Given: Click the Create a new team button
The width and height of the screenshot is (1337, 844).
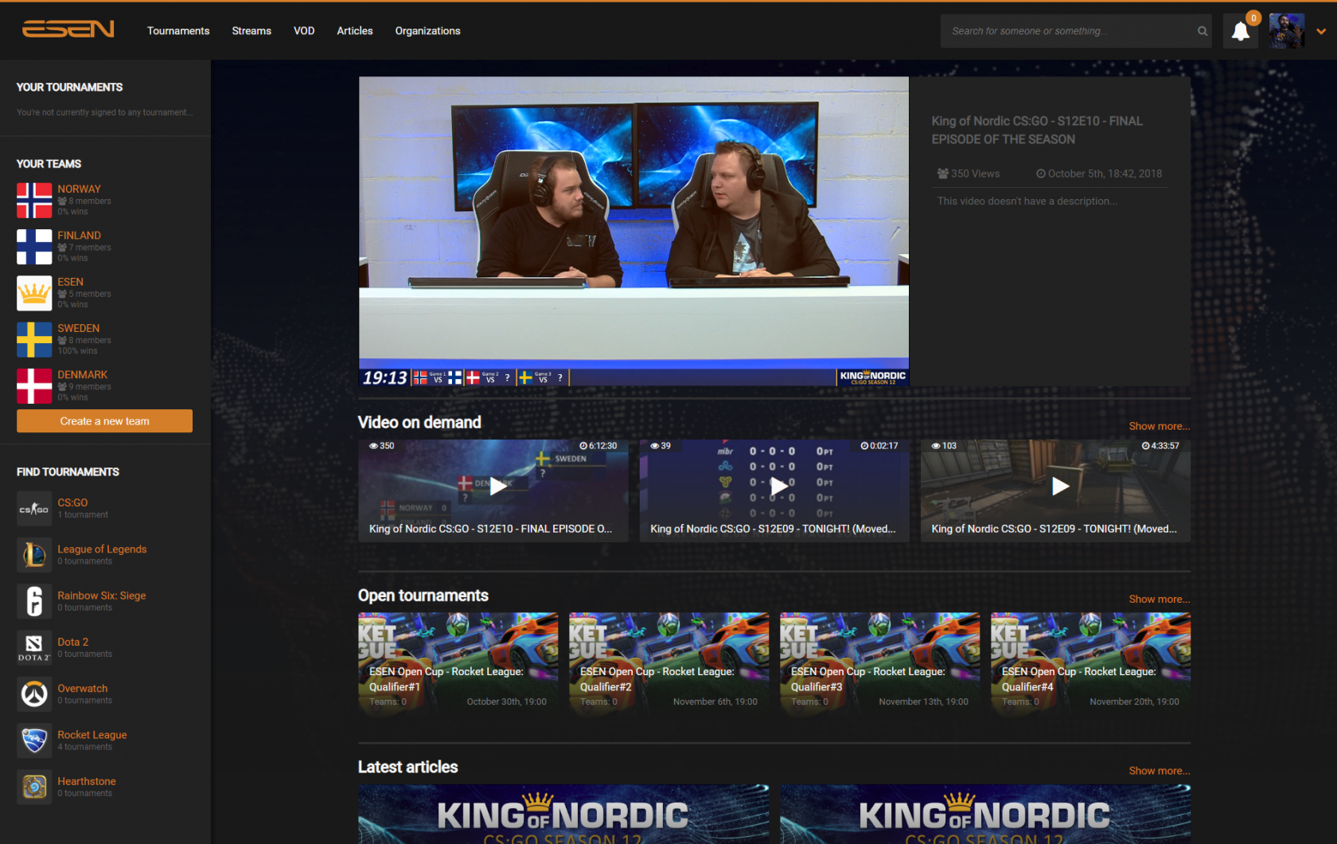Looking at the screenshot, I should tap(104, 421).
